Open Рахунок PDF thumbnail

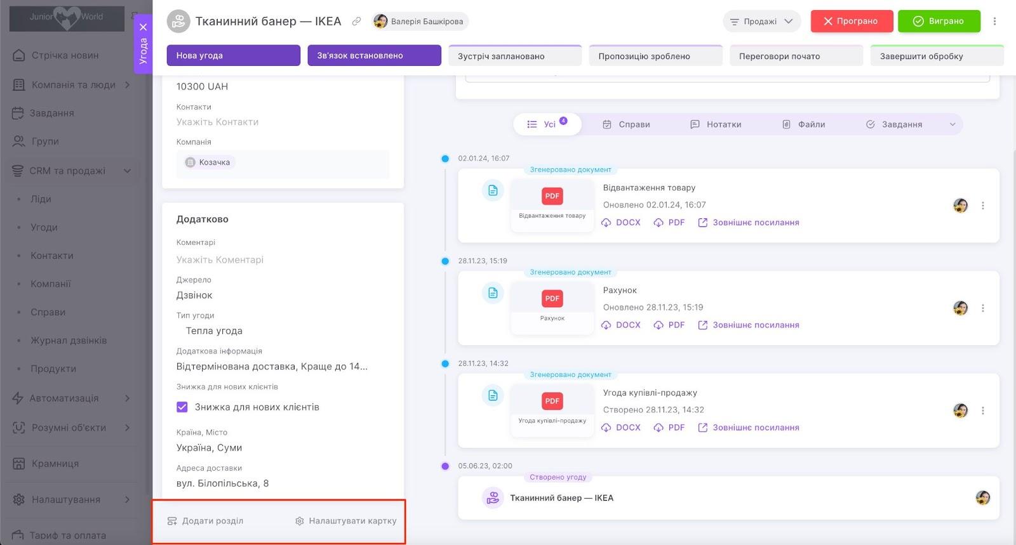pyautogui.click(x=552, y=308)
